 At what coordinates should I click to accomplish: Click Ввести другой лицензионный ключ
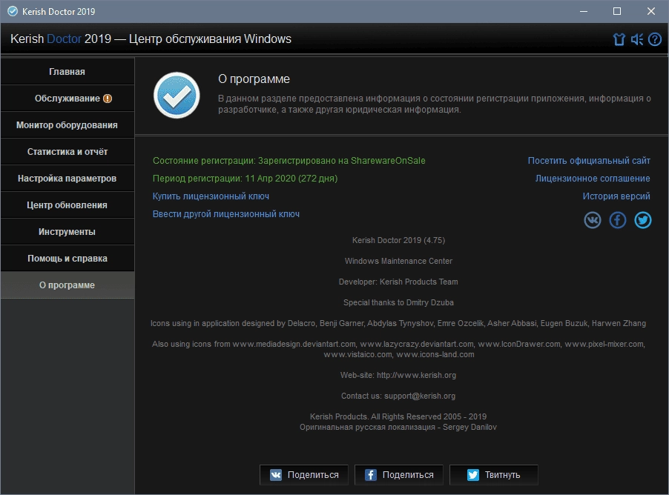click(226, 214)
